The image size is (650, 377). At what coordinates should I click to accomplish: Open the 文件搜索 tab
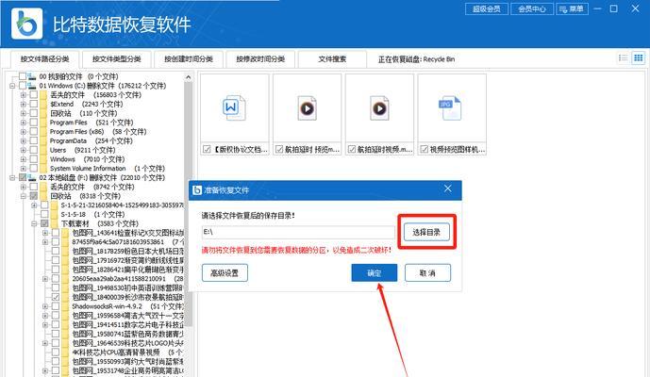pyautogui.click(x=332, y=59)
